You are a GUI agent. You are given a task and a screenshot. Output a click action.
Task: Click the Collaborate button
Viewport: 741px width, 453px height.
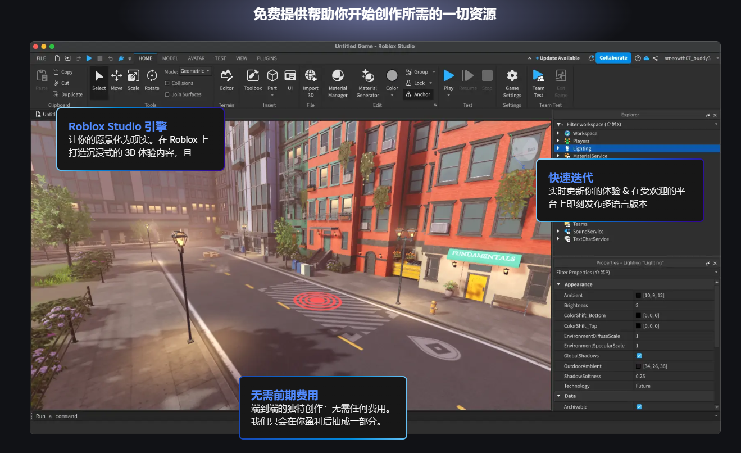pyautogui.click(x=613, y=58)
